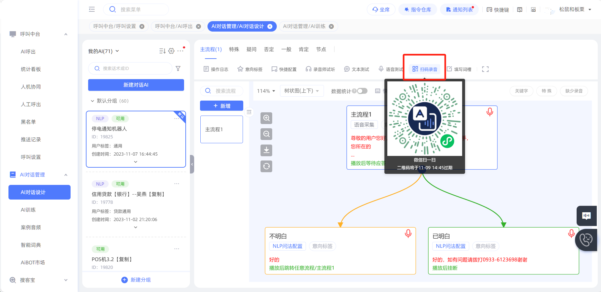The image size is (601, 292).
Task: Open 文本测试 text test
Action: (x=356, y=69)
